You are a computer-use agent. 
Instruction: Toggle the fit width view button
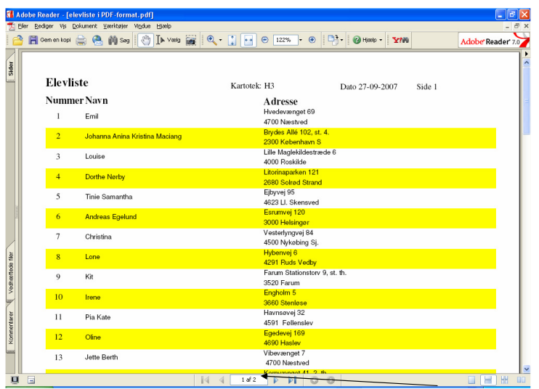click(248, 40)
